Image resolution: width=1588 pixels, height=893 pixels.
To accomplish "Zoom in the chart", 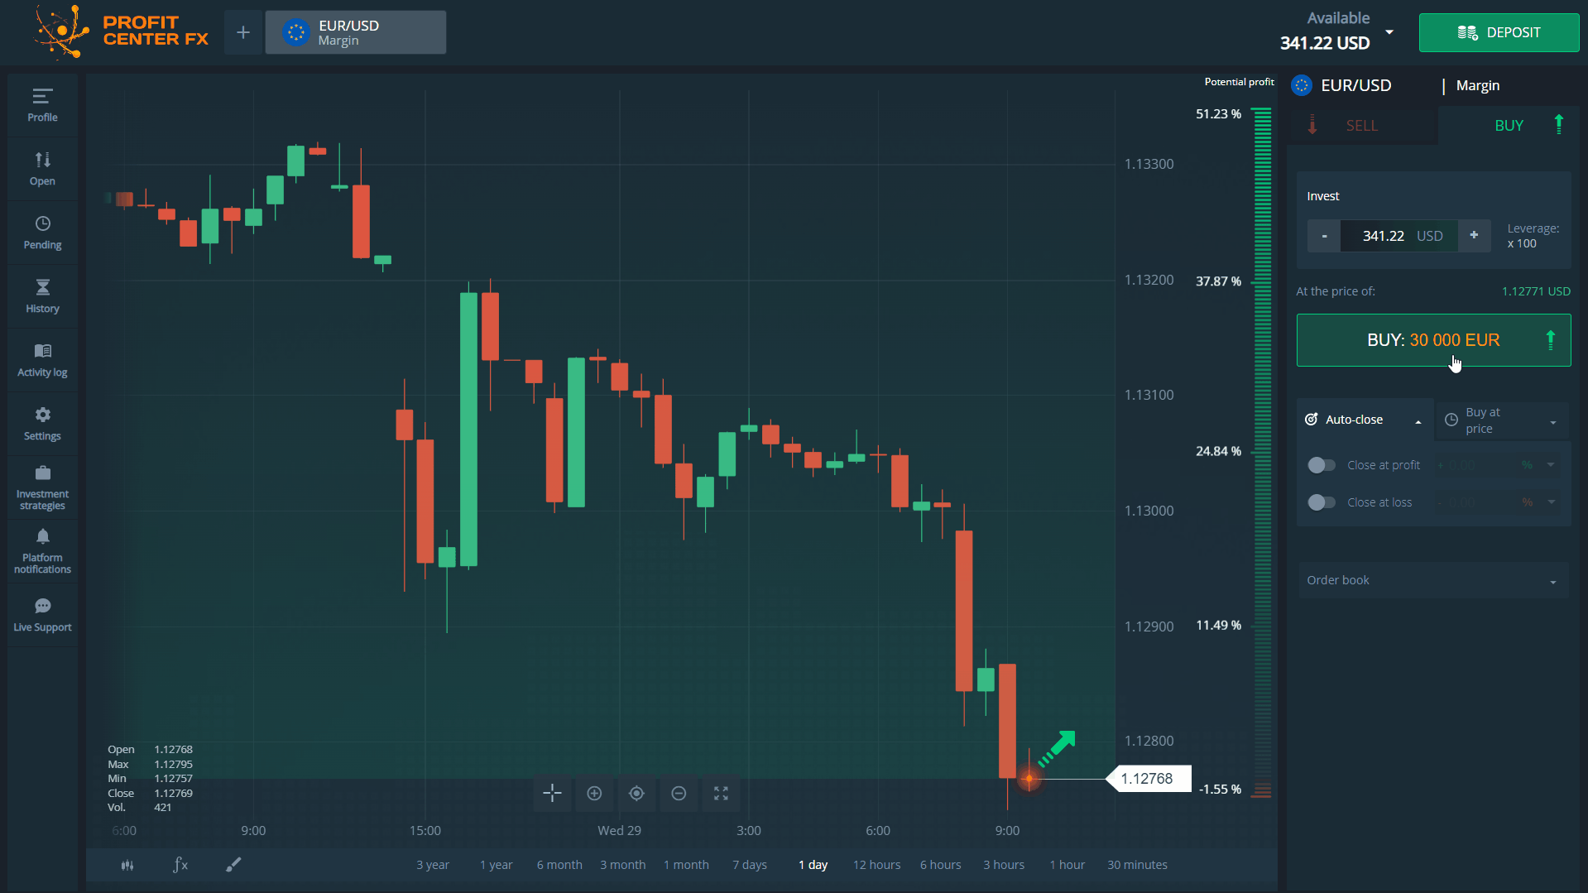I will [594, 793].
